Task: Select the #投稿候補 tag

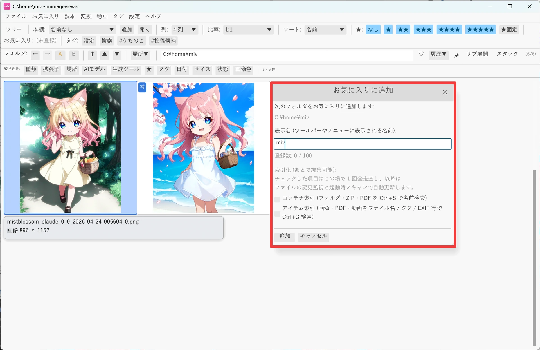Action: tap(163, 41)
